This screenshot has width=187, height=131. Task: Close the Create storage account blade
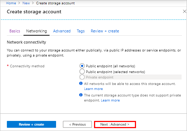pos(184,12)
